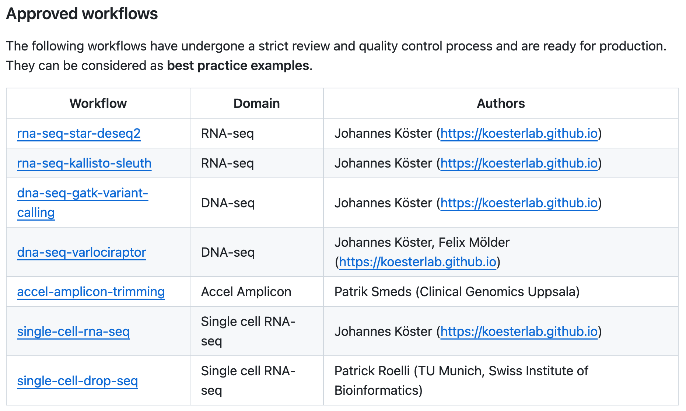Click the Accel Amplicon domain cell
The width and height of the screenshot is (686, 411).
pyautogui.click(x=246, y=292)
